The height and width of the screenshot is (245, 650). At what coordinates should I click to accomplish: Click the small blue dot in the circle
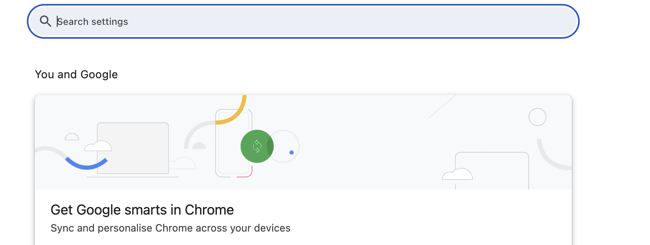(291, 152)
